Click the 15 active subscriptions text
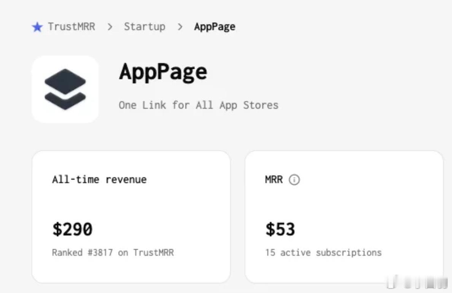 [x=323, y=253]
